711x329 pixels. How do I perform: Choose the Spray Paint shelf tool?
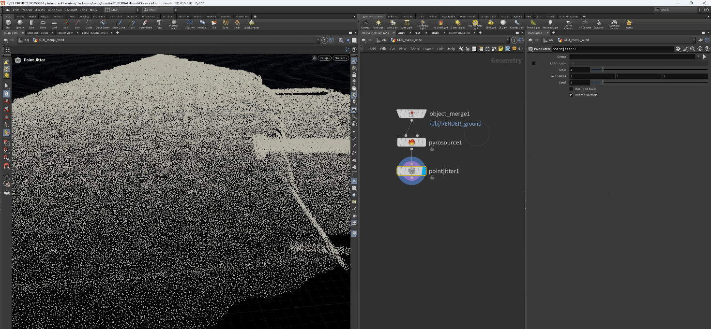tap(145, 23)
